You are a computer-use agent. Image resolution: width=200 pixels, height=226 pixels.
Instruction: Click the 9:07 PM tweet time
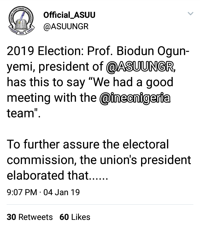click(x=21, y=192)
